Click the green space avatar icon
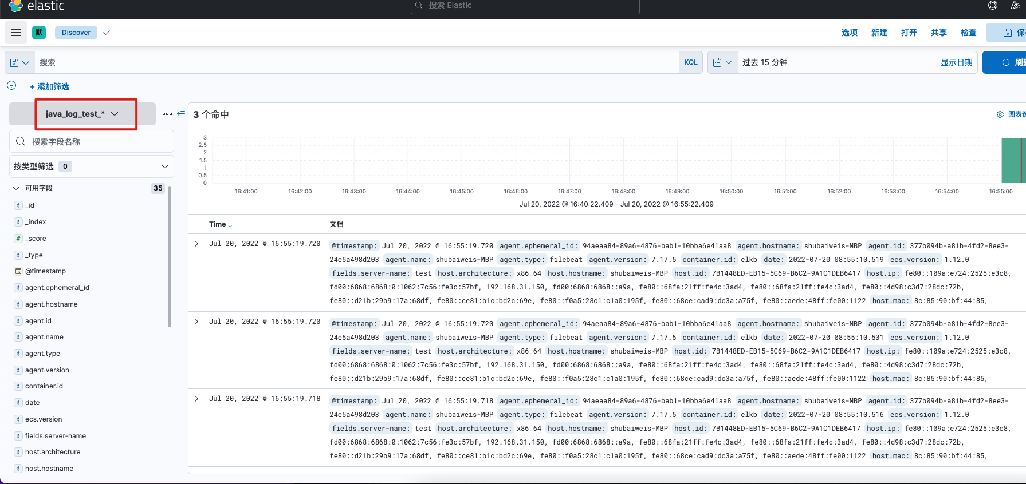 tap(39, 33)
